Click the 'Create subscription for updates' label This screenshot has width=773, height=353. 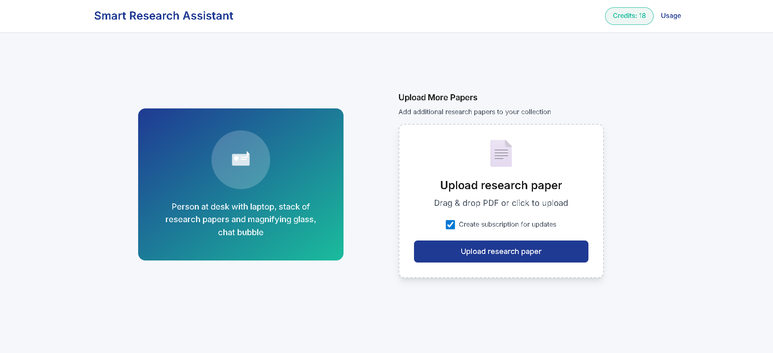pos(507,225)
